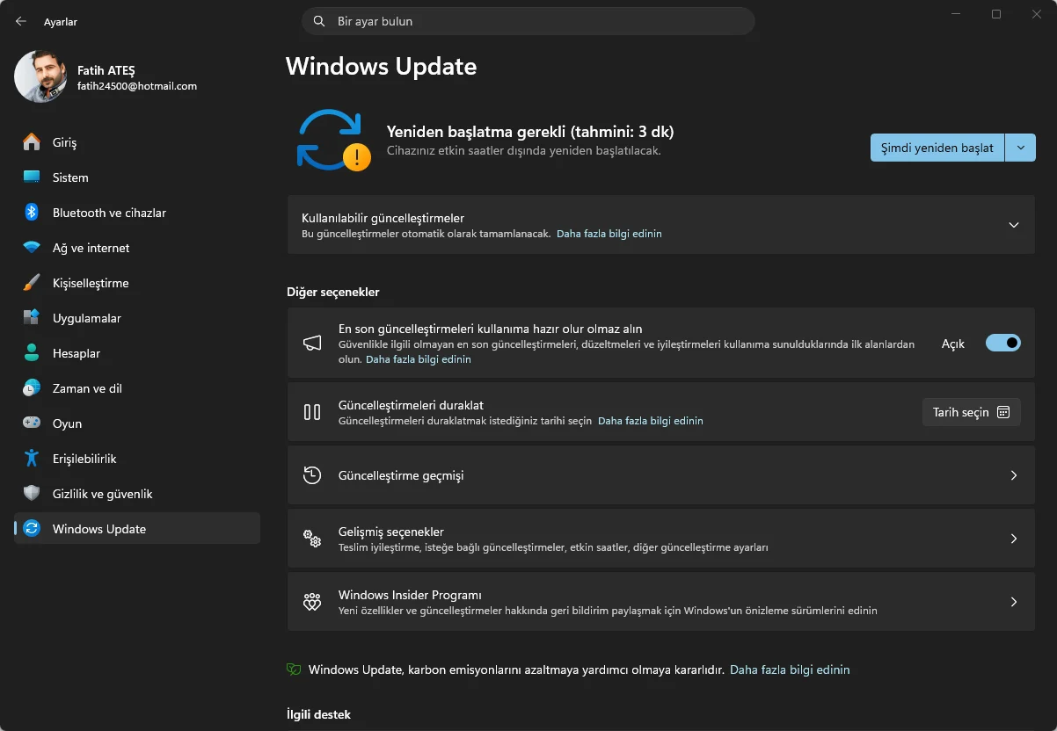Screen dimensions: 1057x731
Task: Click the Windows Update sync icon in sidebar
Action: point(32,529)
